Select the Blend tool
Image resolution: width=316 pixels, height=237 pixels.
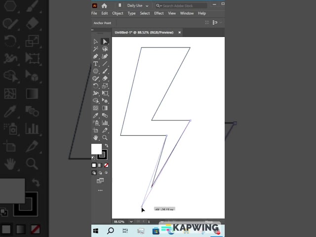[x=105, y=115]
